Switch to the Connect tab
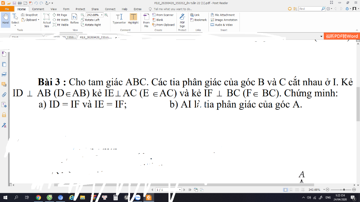This screenshot has width=360, height=202. (110, 9)
